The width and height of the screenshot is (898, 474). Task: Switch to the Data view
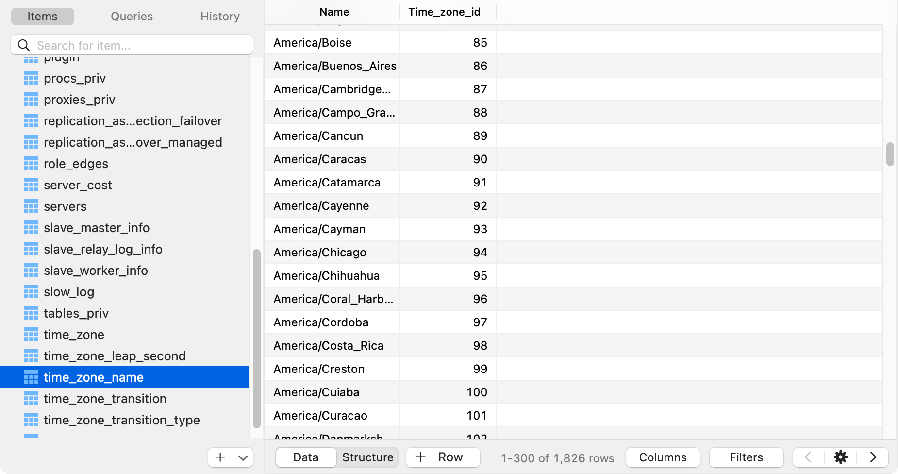coord(306,457)
